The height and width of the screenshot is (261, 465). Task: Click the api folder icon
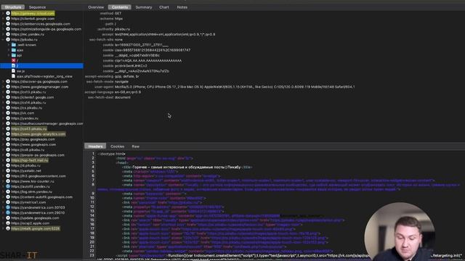(14, 55)
